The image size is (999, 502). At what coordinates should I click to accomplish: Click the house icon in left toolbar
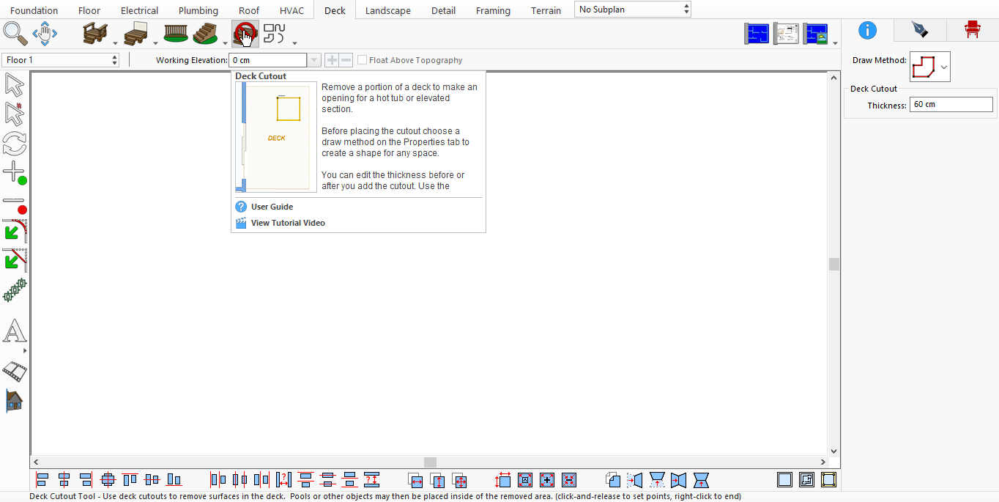[14, 400]
